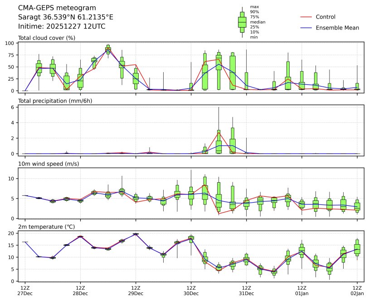Click the 12Z 29Dec time axis label

point(136,291)
